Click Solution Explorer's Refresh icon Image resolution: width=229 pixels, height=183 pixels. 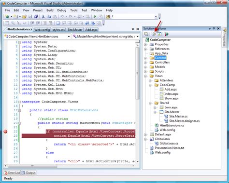[x=159, y=34]
